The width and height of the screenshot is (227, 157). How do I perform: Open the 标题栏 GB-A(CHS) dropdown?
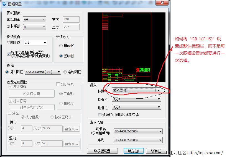coord(136,90)
